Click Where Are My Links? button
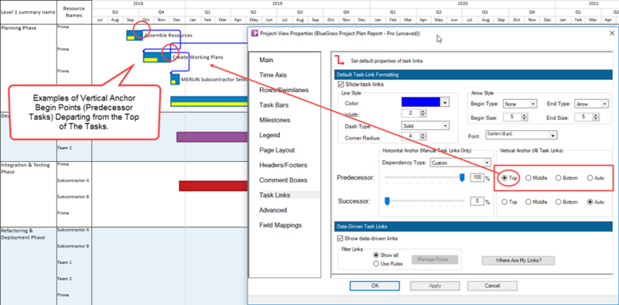The height and width of the screenshot is (305, 619). click(518, 260)
